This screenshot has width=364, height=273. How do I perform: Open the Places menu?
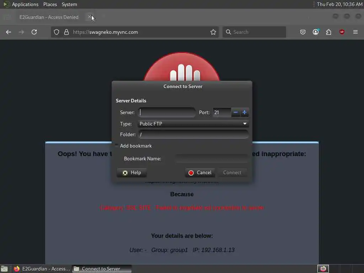50,4
